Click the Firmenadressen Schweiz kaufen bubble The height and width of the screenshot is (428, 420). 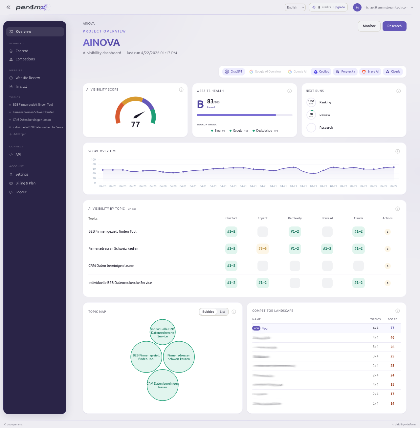click(179, 357)
